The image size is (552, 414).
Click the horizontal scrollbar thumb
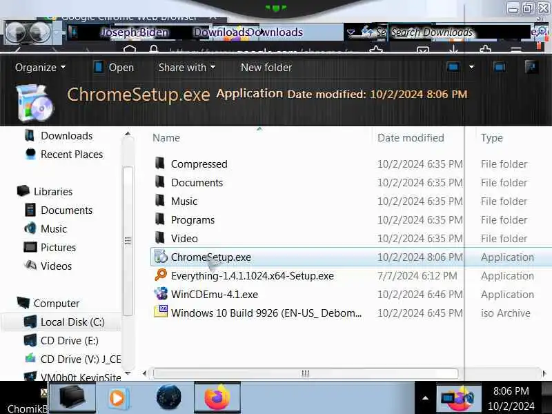tap(306, 373)
